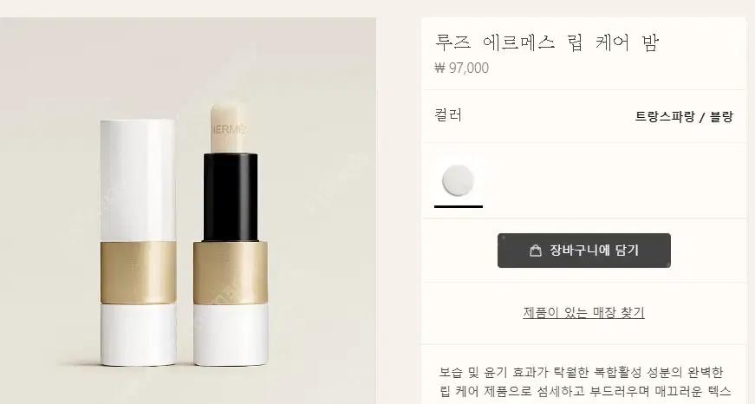Select the white Blanc color swatch

click(x=458, y=180)
